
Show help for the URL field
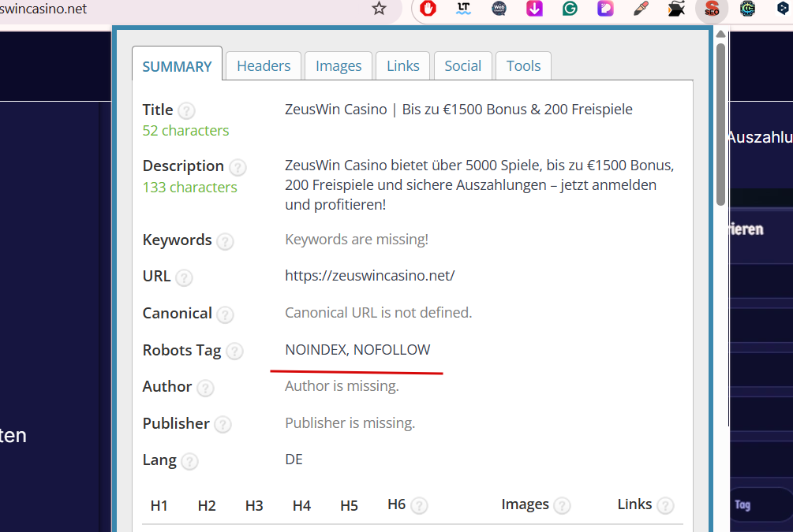pyautogui.click(x=184, y=278)
